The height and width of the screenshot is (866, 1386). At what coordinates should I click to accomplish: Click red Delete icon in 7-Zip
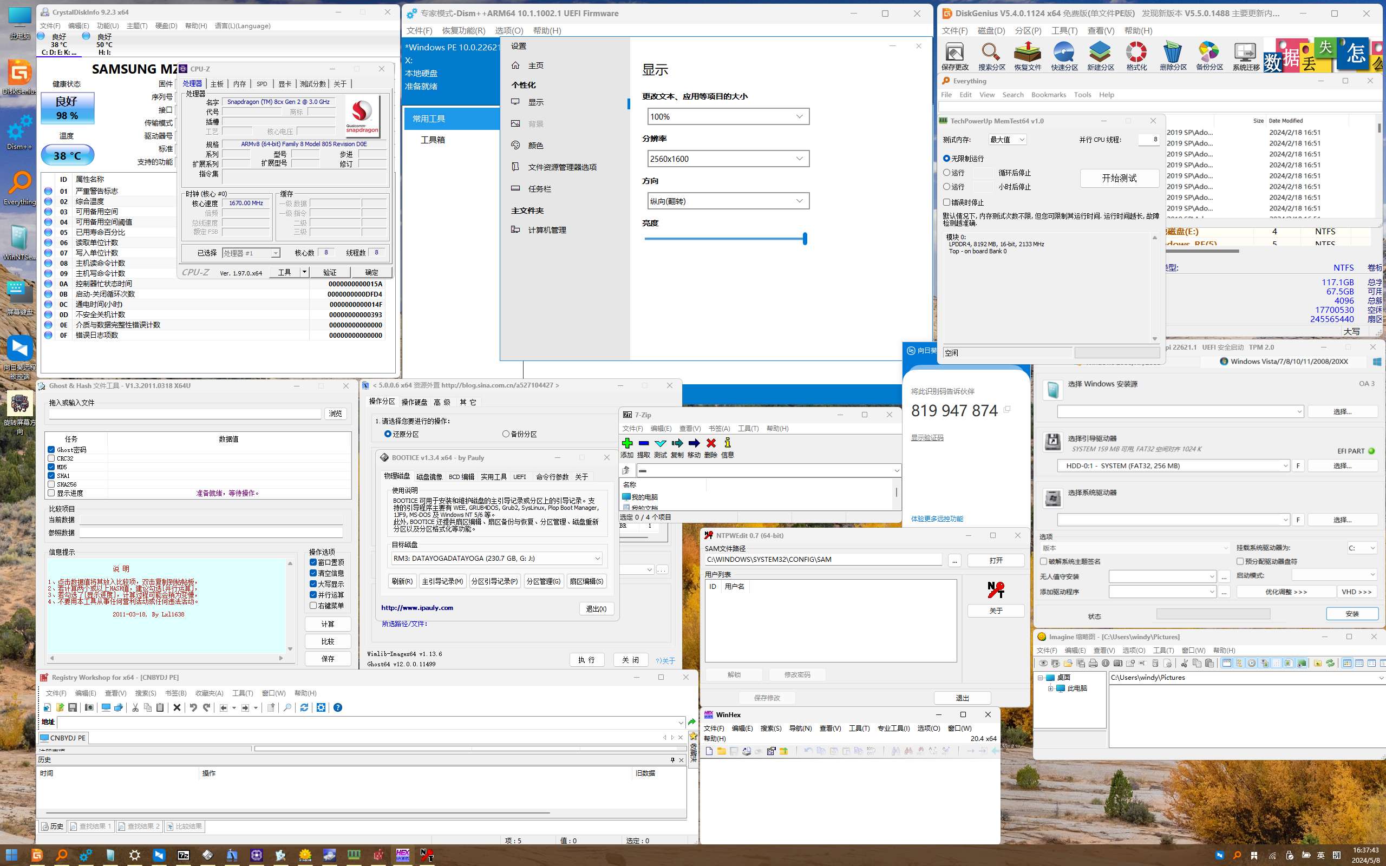(711, 443)
